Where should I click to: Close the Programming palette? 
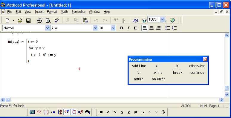coord(205,59)
